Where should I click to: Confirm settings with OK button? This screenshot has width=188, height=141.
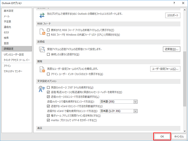[x=162, y=136]
